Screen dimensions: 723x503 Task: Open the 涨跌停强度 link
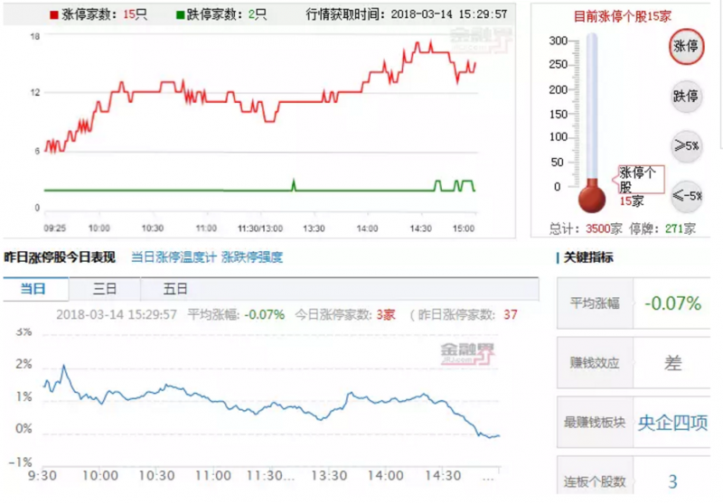pyautogui.click(x=252, y=257)
